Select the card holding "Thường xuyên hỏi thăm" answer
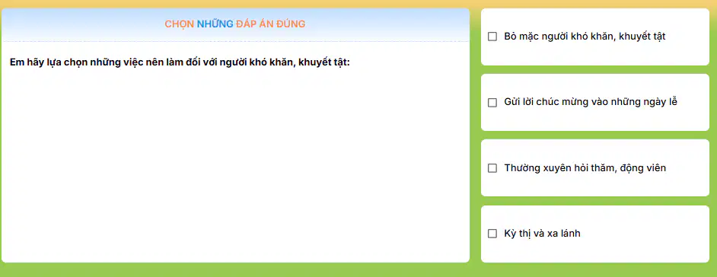Image resolution: width=717 pixels, height=277 pixels. pyautogui.click(x=595, y=167)
